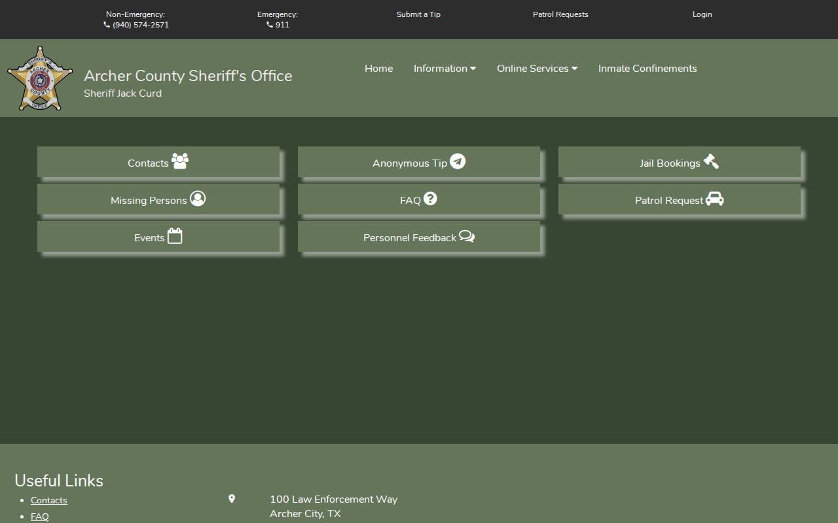The height and width of the screenshot is (523, 838).
Task: Open the FAQ tile button
Action: point(419,199)
